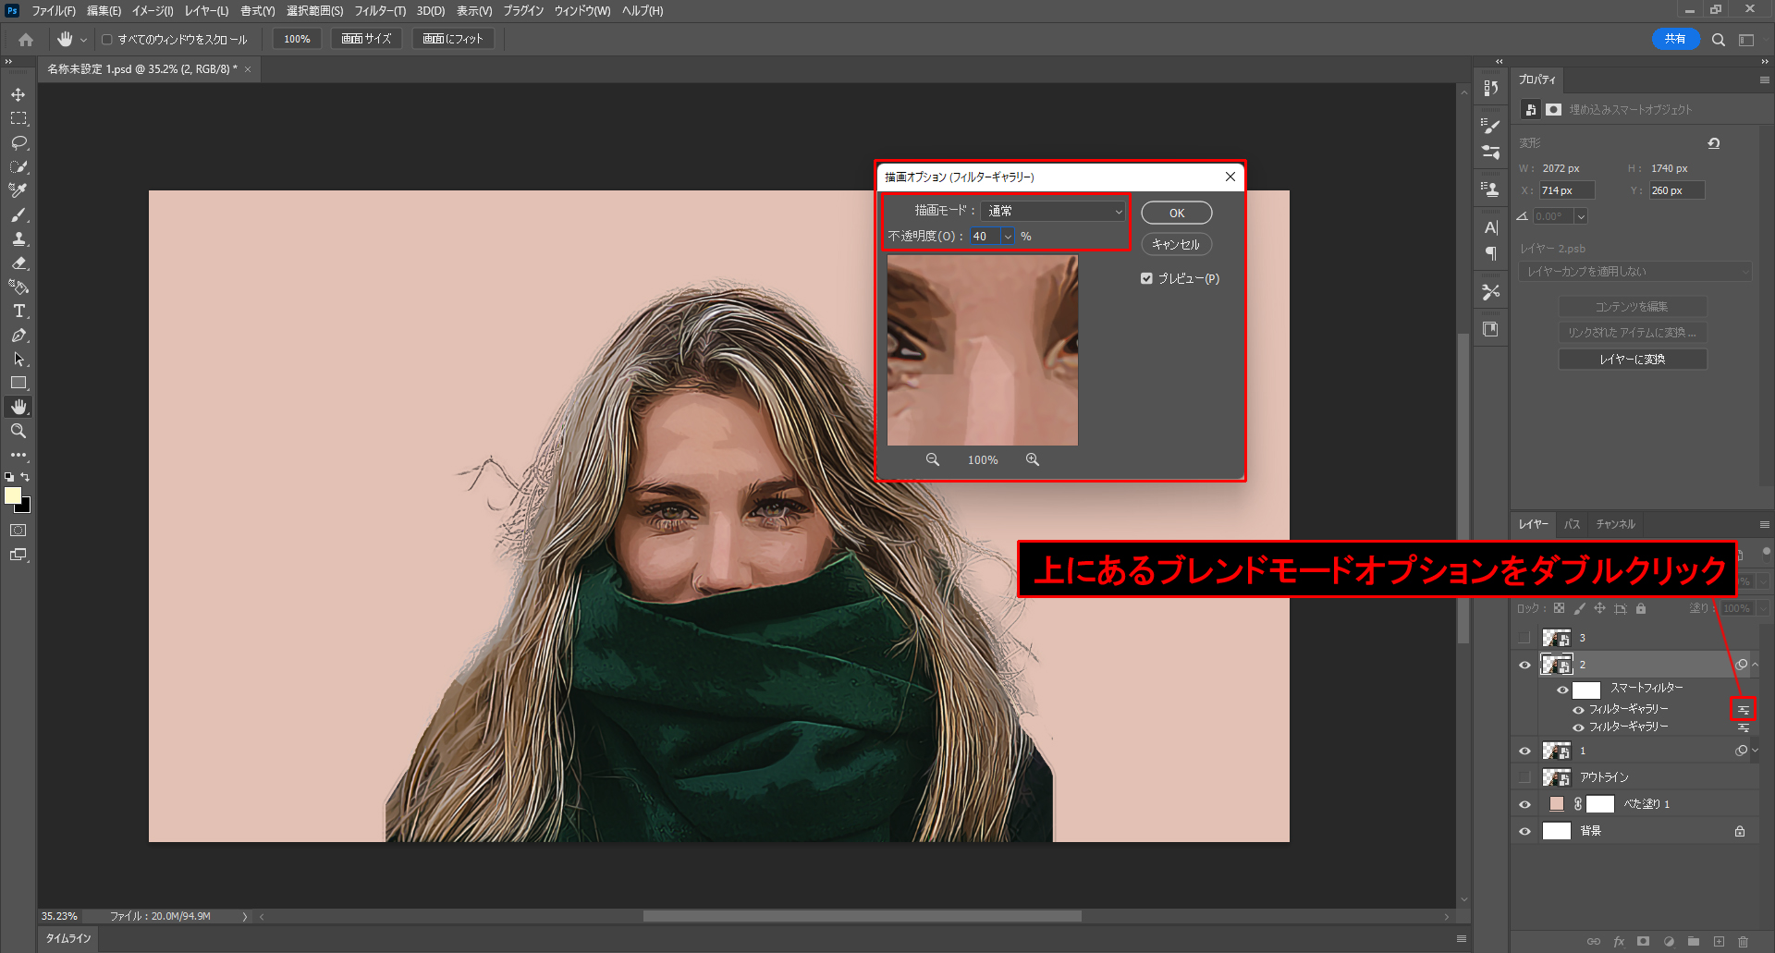Select the Zoom tool in toolbar
The width and height of the screenshot is (1775, 953).
point(18,431)
